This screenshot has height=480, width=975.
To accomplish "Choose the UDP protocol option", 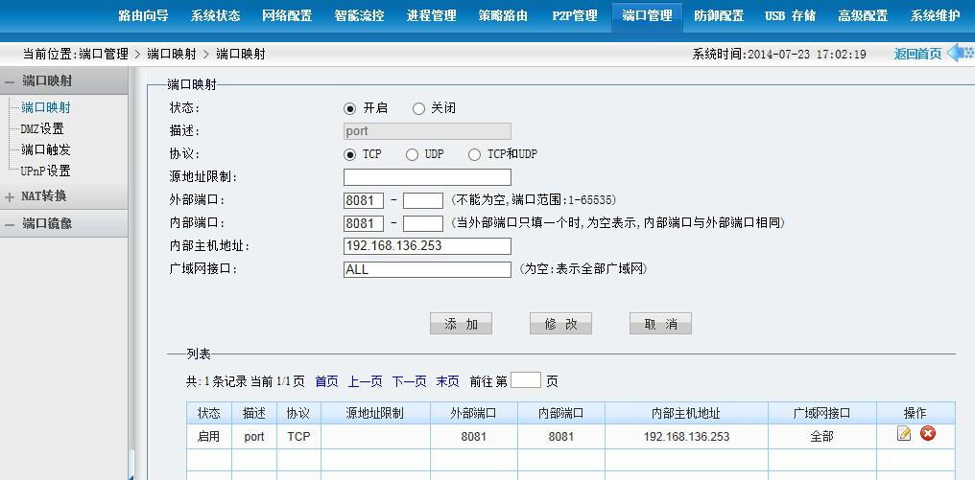I will [413, 154].
